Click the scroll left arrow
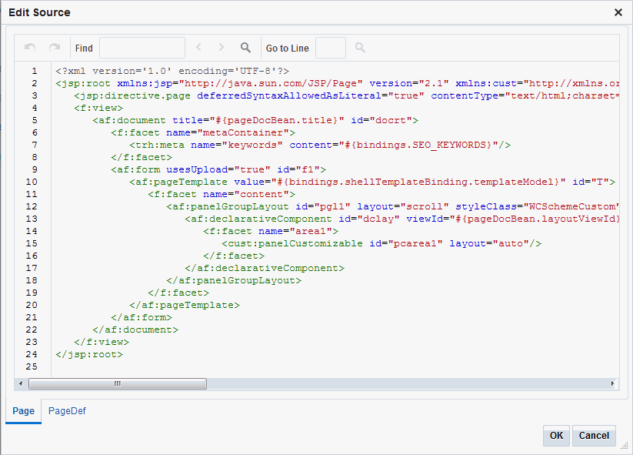 [21, 383]
